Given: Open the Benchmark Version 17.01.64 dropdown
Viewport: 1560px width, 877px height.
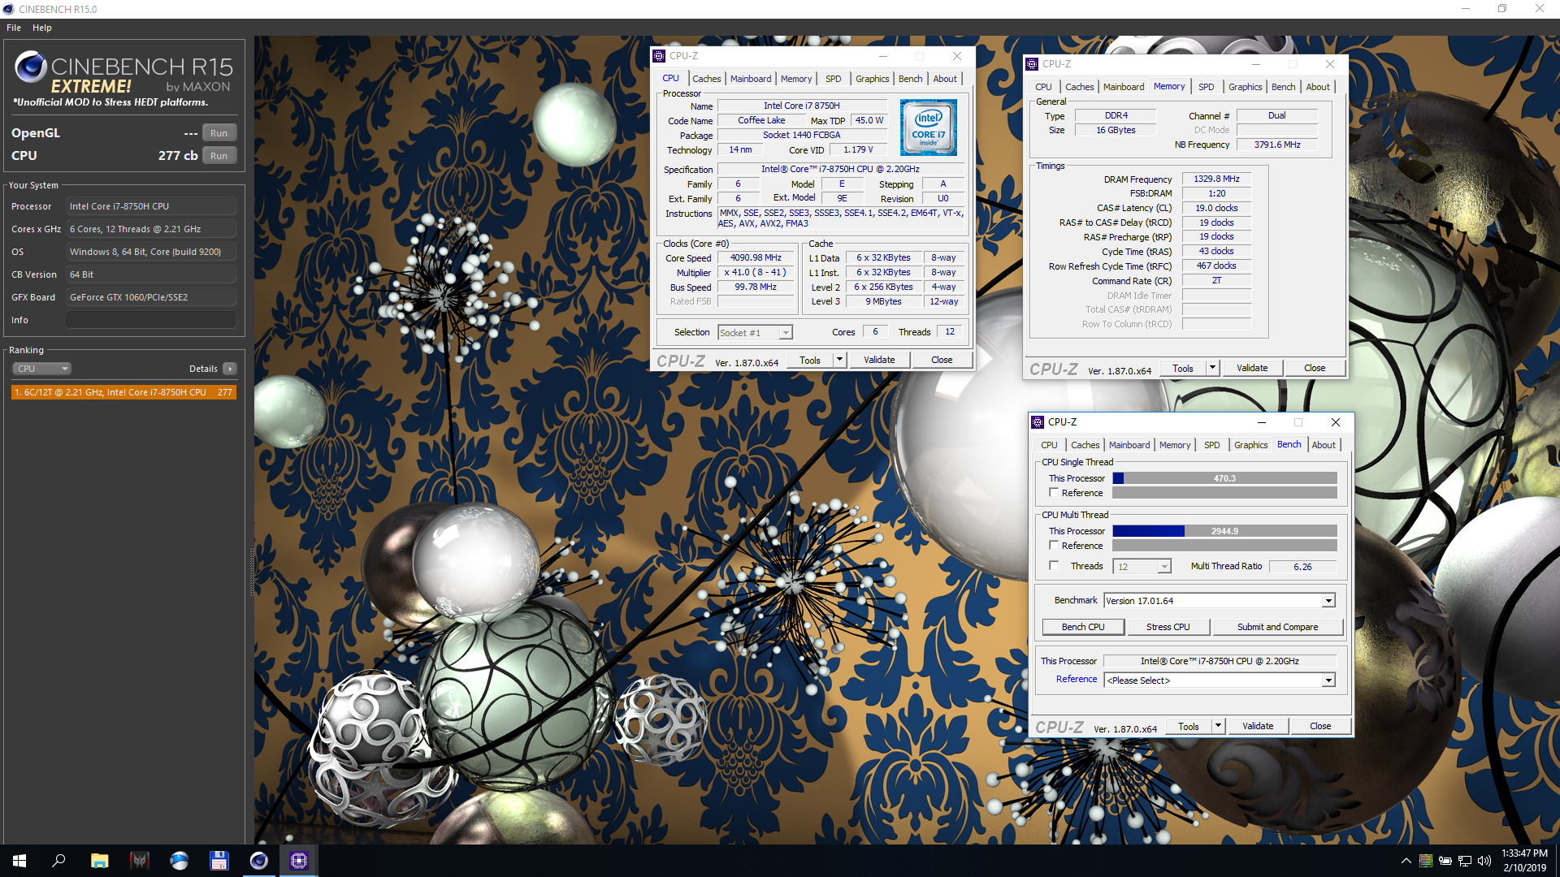Looking at the screenshot, I should 1219,601.
